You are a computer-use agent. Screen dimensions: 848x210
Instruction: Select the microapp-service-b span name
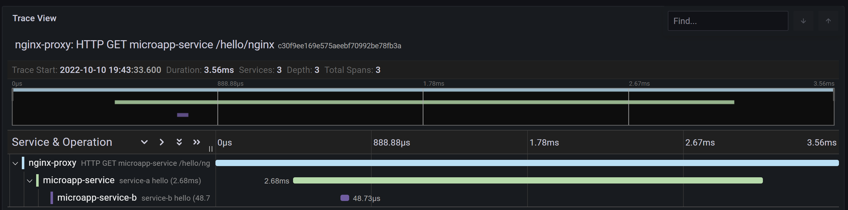97,198
